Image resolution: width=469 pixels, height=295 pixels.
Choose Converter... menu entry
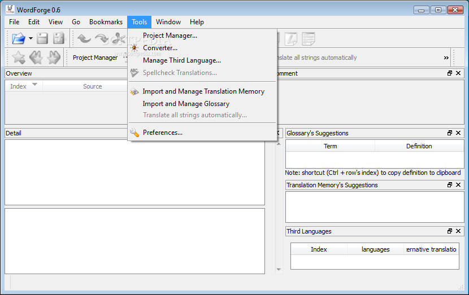[202, 48]
